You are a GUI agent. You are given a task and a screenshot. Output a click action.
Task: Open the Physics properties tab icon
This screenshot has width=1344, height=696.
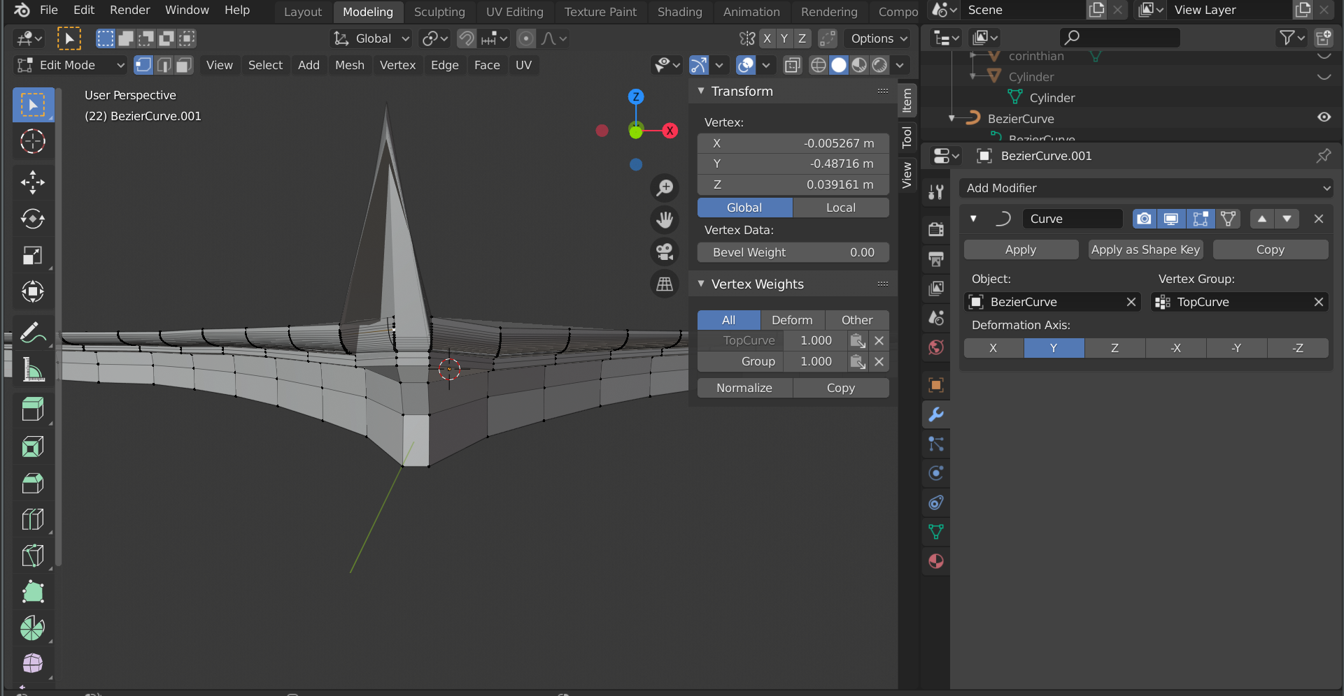point(936,473)
